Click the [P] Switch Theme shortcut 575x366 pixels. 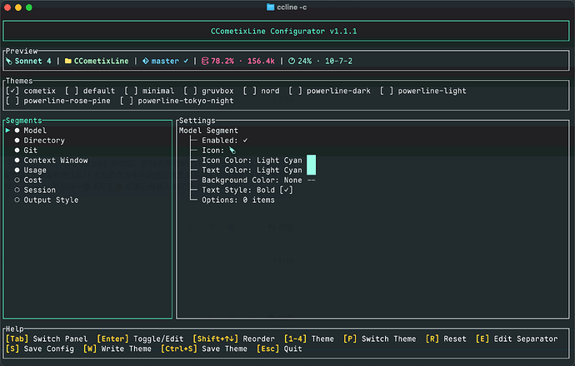click(x=379, y=339)
